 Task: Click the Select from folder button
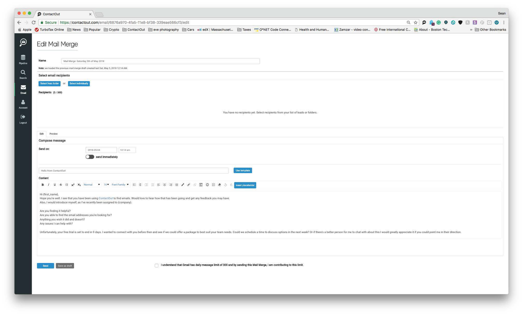click(x=50, y=83)
